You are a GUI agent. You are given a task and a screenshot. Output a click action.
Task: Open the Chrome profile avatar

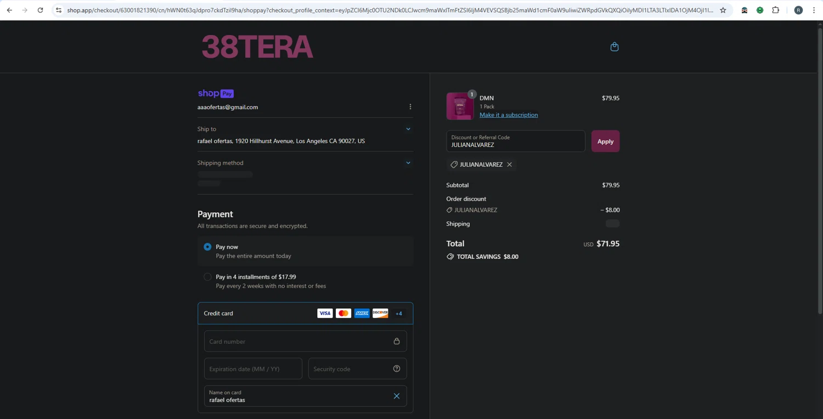tap(798, 10)
